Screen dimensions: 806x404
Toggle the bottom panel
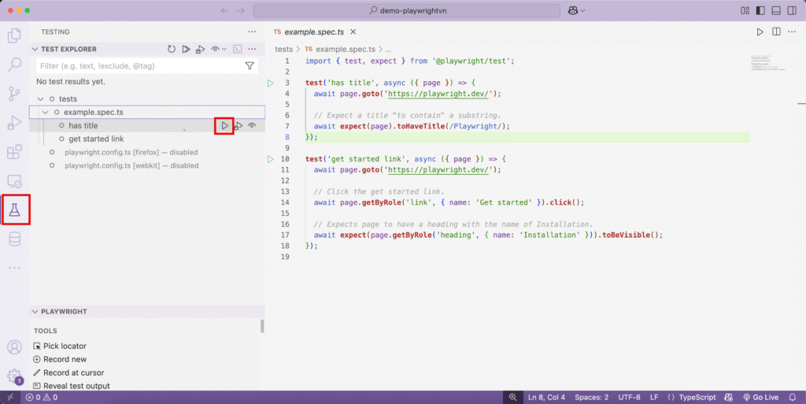coord(776,10)
